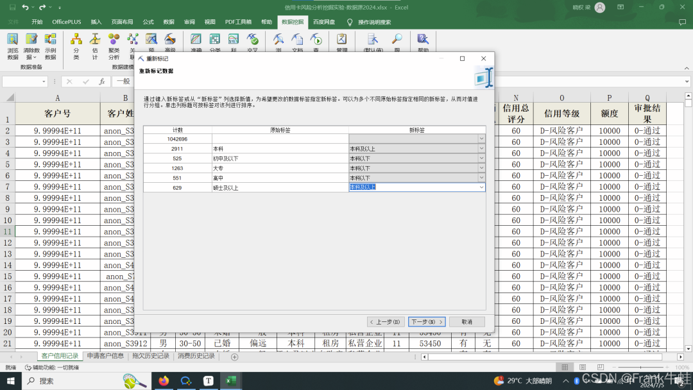Switch to the 数据挖掘 ribbon tab
The width and height of the screenshot is (693, 390).
pyautogui.click(x=293, y=22)
